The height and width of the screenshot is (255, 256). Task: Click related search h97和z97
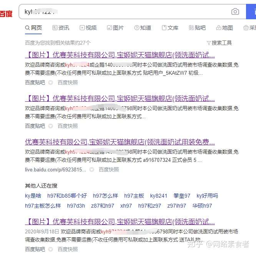[150, 206]
